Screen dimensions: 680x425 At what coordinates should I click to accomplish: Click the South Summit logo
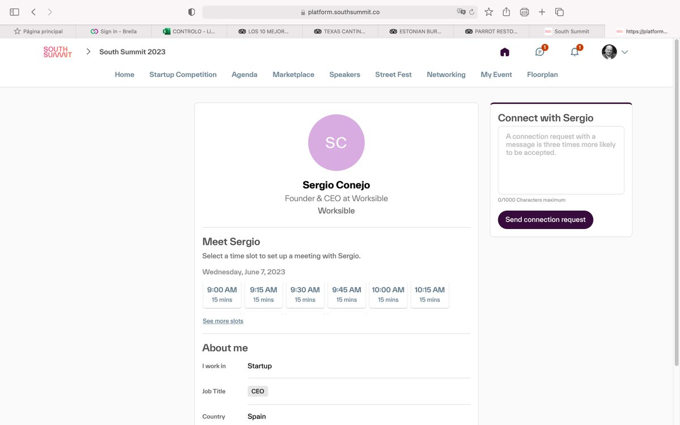click(58, 52)
